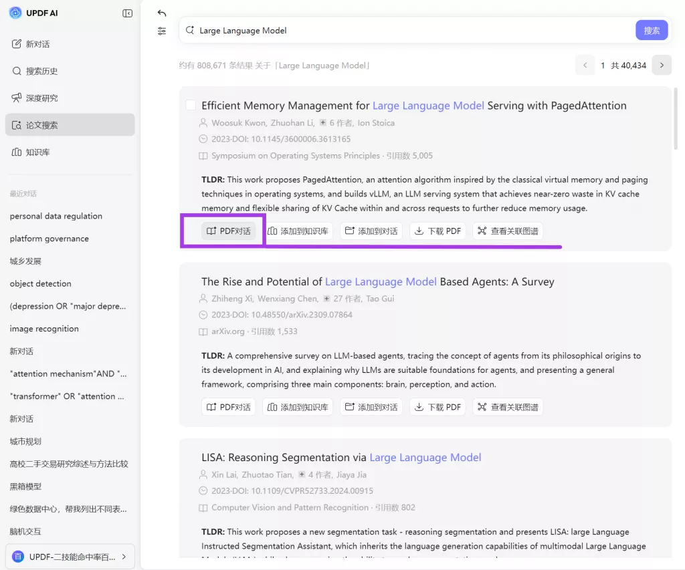Image resolution: width=685 pixels, height=570 pixels.
Task: Go to next results page arrow
Action: click(662, 65)
